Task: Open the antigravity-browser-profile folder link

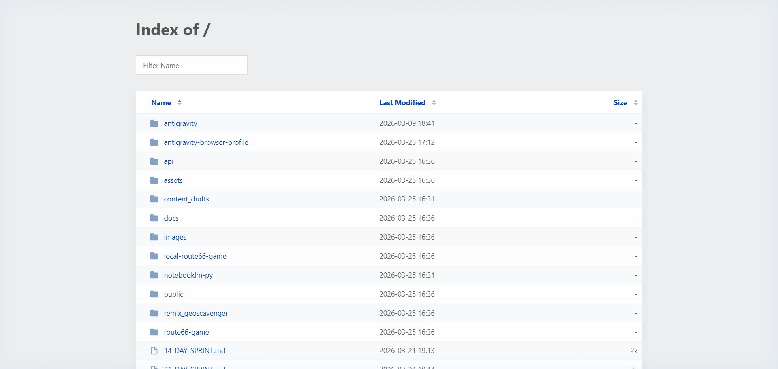Action: click(x=206, y=142)
